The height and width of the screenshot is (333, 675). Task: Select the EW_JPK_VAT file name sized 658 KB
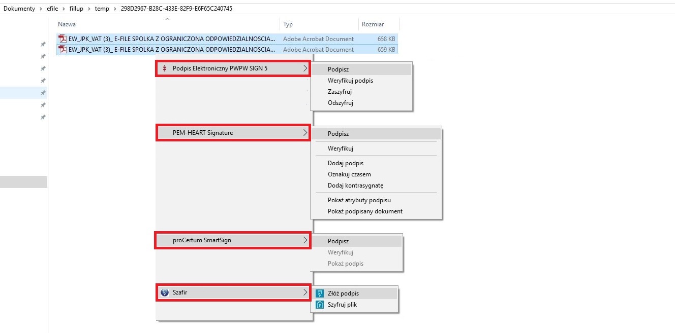point(172,39)
